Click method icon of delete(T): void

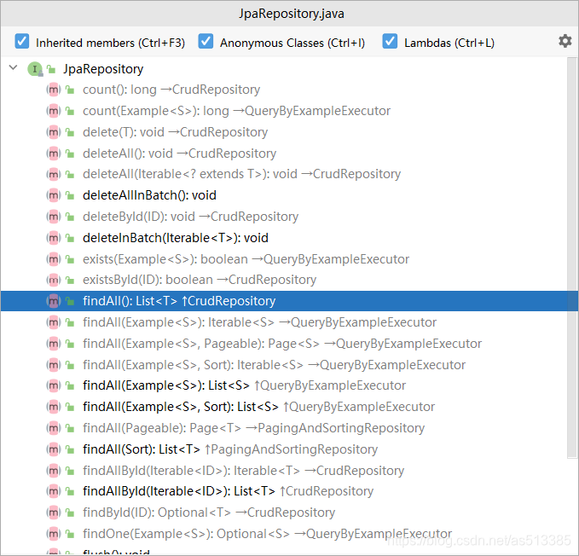(53, 132)
